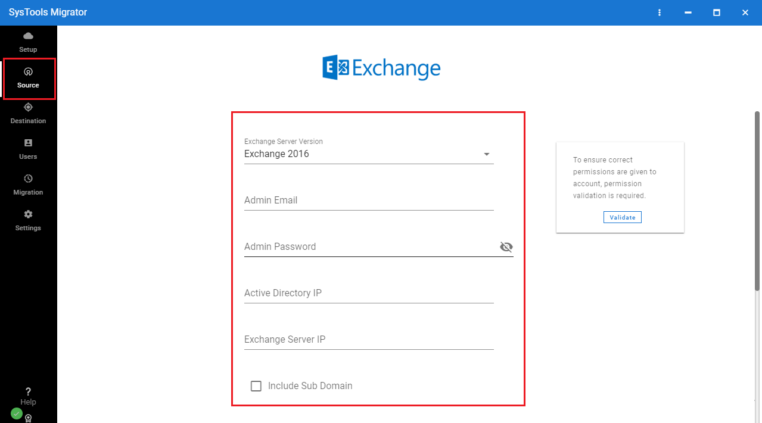Viewport: 762px width, 423px height.
Task: Click the vertical scrollbar on the right
Action: [757, 202]
